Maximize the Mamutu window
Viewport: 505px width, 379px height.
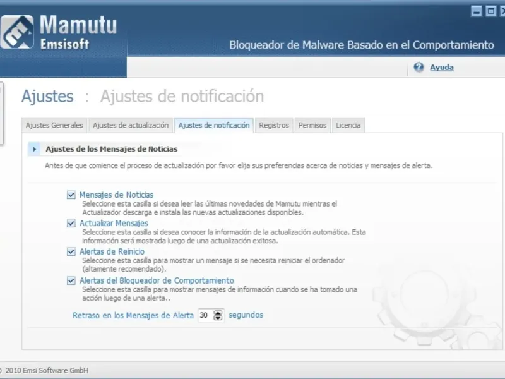tap(490, 11)
